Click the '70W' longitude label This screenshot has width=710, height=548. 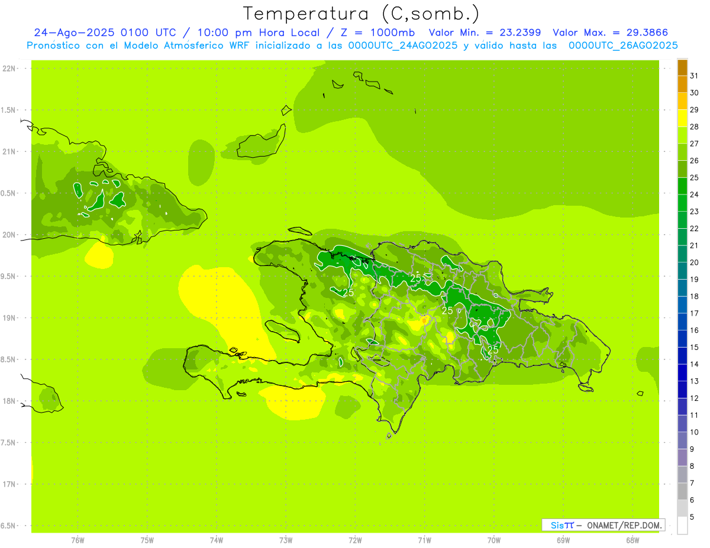[x=493, y=540]
